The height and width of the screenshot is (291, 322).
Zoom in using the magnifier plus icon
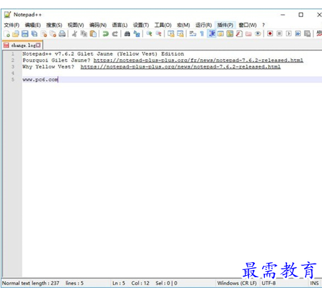pyautogui.click(x=149, y=34)
